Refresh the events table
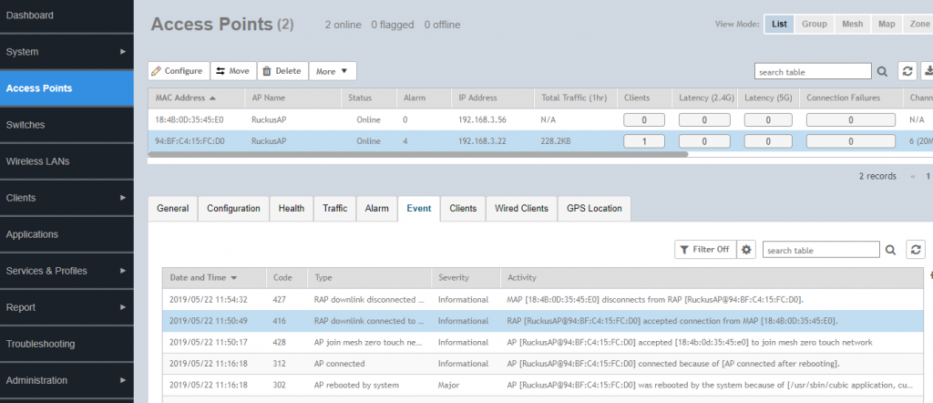The height and width of the screenshot is (403, 933). coord(916,250)
